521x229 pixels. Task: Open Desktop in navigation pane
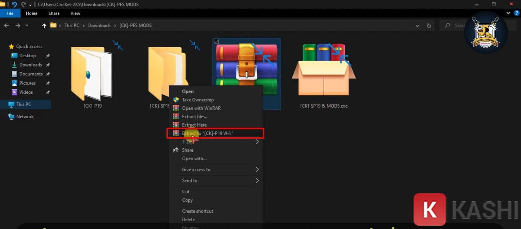27,56
